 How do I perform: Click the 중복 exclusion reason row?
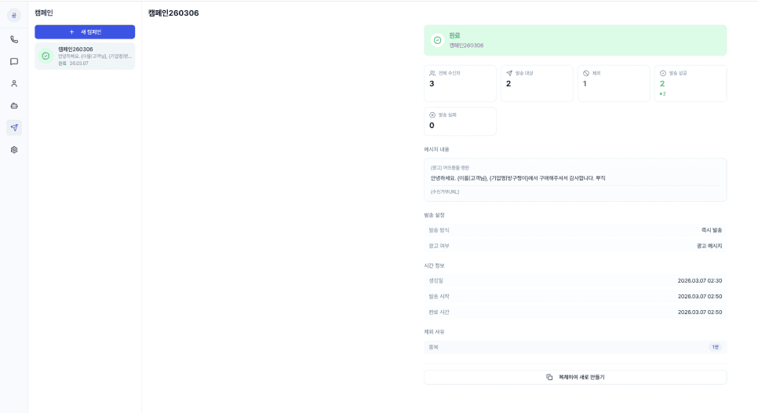pyautogui.click(x=575, y=347)
